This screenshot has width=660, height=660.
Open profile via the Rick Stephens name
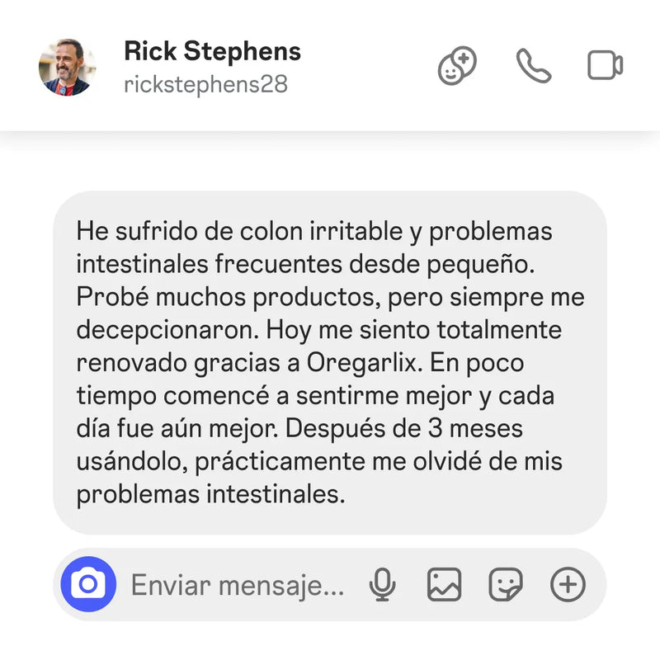click(x=213, y=51)
